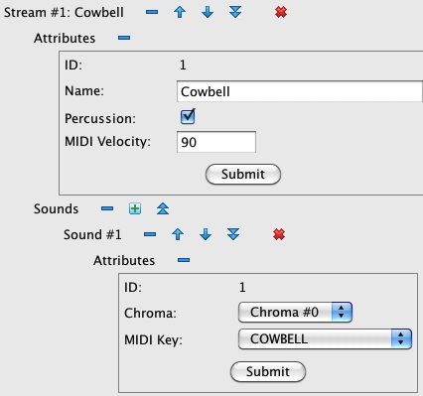This screenshot has width=423, height=396.
Task: Move Sound #1 down with arrow
Action: click(x=206, y=234)
